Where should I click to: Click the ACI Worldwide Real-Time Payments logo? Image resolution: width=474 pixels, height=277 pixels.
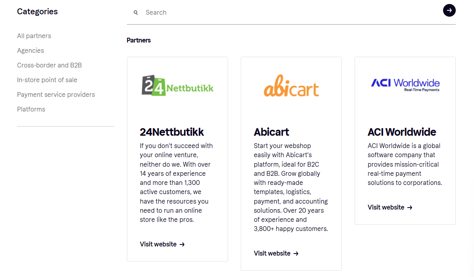point(405,84)
